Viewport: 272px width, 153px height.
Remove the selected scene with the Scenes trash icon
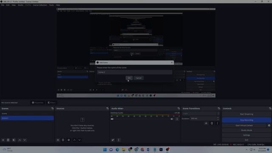(x=8, y=140)
